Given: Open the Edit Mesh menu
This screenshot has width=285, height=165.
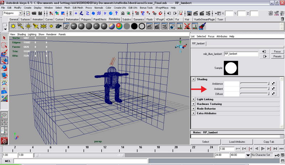Looking at the screenshot, I should [77, 7].
